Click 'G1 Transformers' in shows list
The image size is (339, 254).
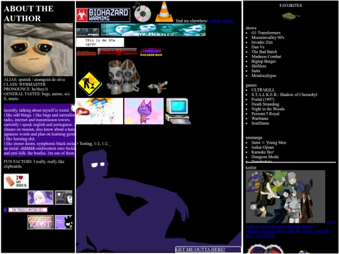tap(266, 33)
